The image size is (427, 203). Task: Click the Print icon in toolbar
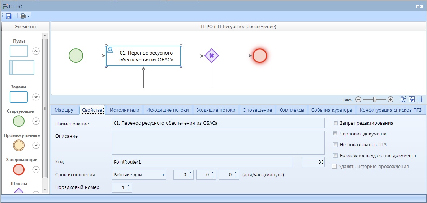pos(23,16)
